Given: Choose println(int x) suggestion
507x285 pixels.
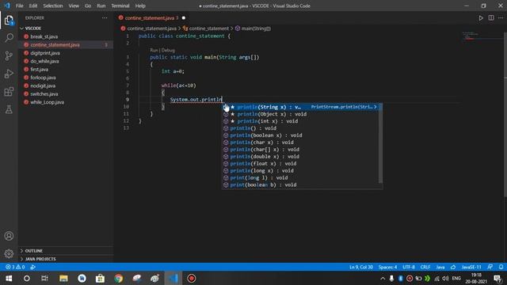Looking at the screenshot, I should click(x=300, y=121).
